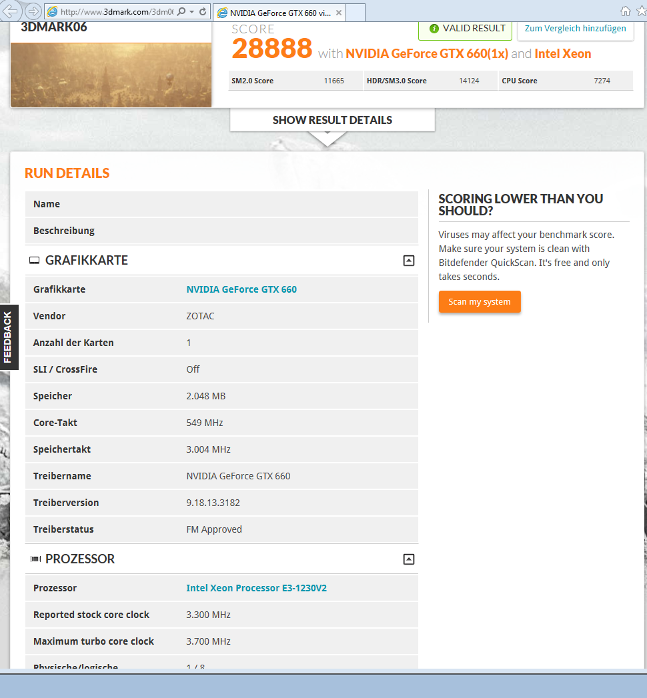Open the browser Home icon
This screenshot has height=698, width=647.
point(626,11)
